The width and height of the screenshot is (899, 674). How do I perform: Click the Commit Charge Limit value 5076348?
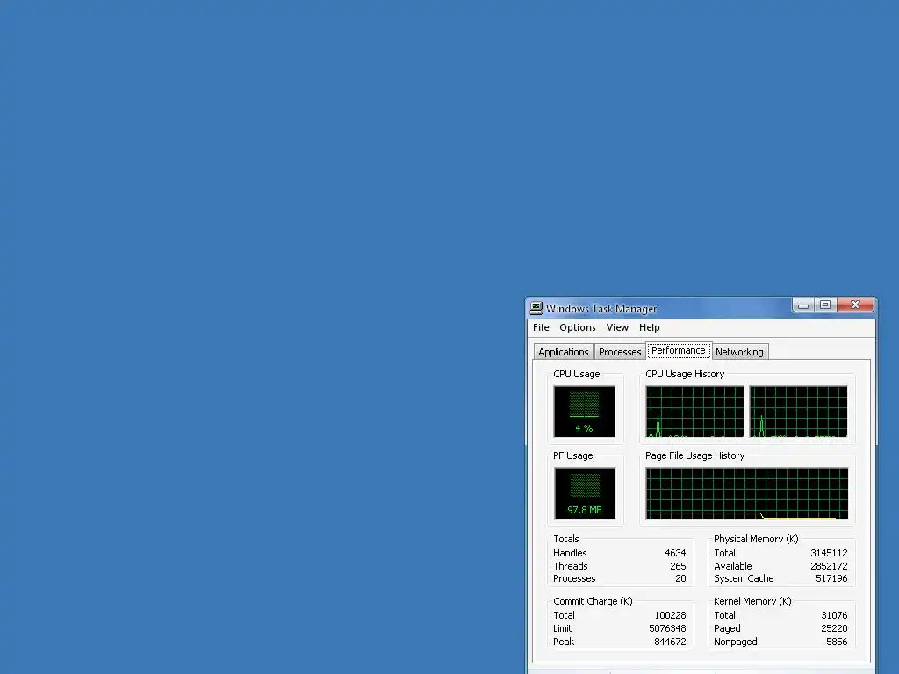point(667,628)
